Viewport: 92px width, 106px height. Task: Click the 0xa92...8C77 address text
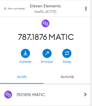[x=43, y=12]
